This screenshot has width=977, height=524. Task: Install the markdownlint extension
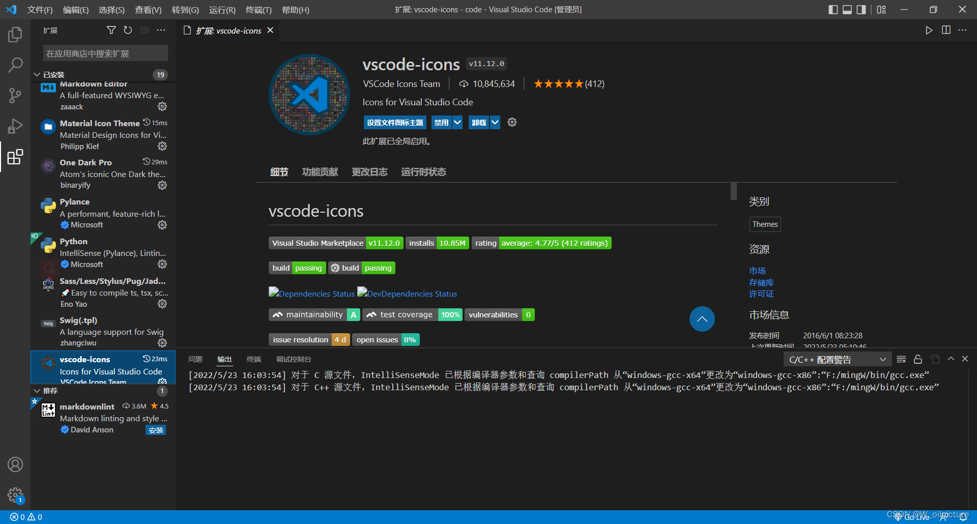click(156, 430)
